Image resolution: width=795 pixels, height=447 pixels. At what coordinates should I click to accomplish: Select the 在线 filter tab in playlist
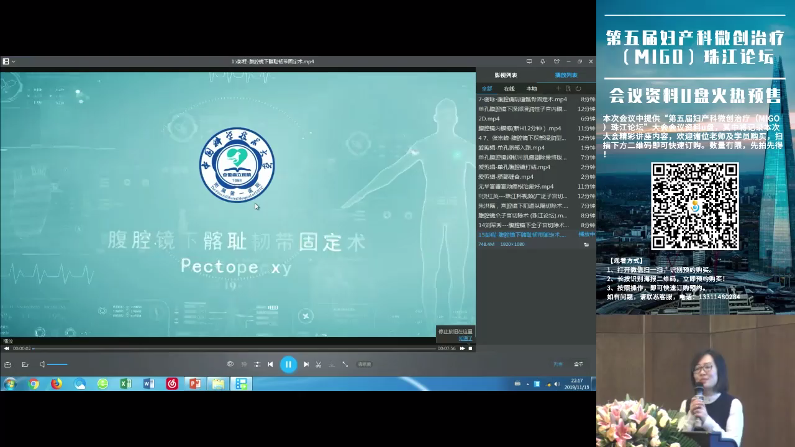point(509,89)
